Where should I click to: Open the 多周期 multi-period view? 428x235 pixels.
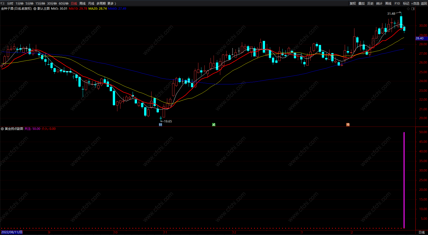pos(101,3)
